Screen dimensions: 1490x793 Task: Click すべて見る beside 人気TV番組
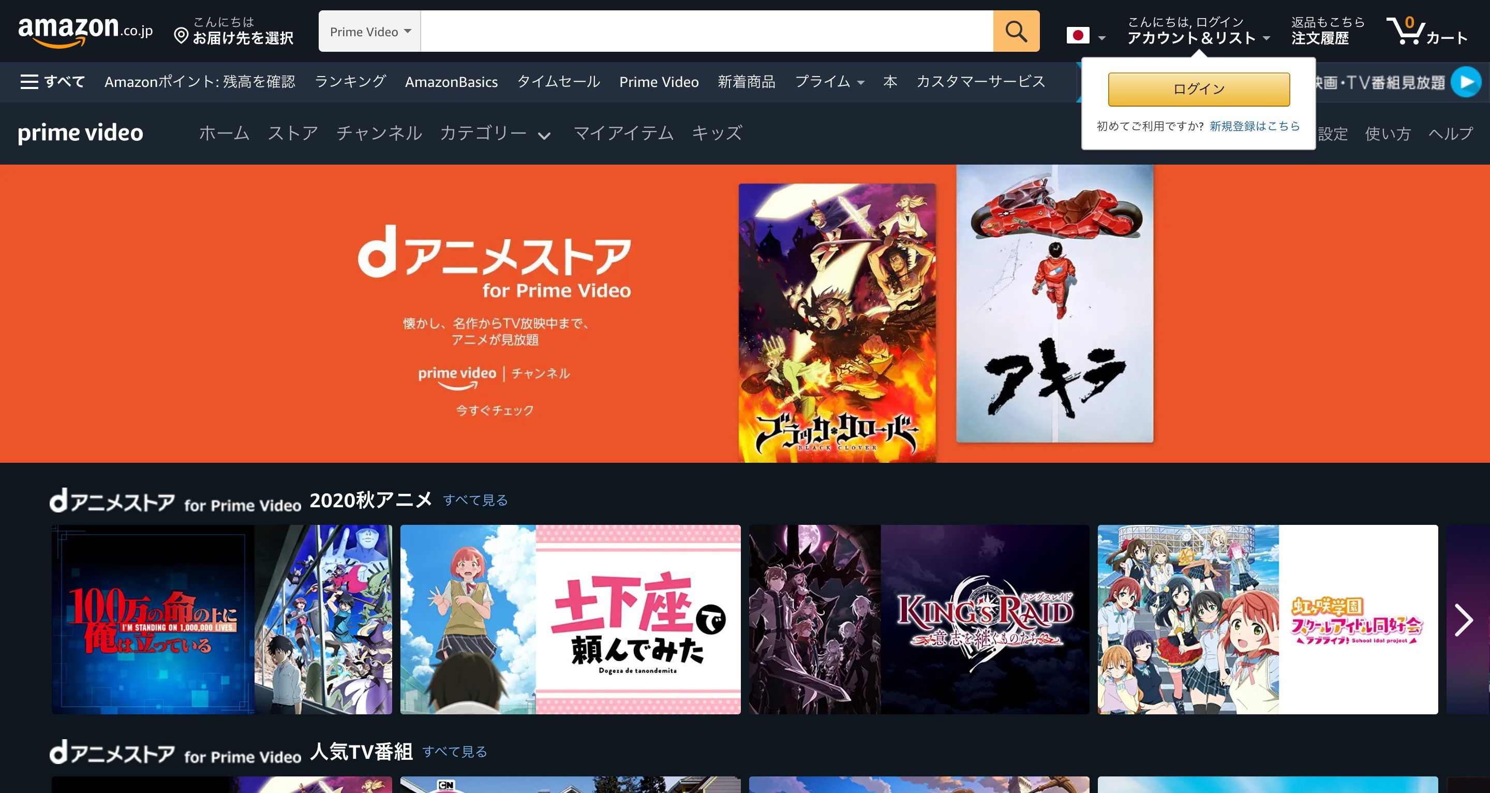tap(455, 751)
